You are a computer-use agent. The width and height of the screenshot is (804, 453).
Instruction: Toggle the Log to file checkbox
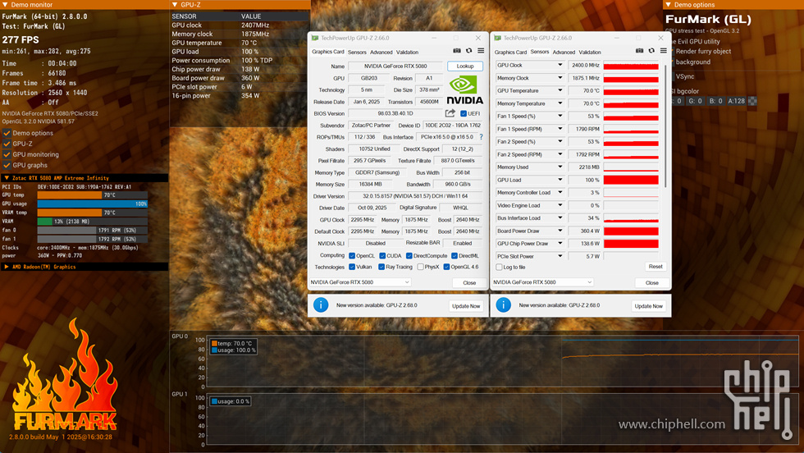tap(500, 267)
